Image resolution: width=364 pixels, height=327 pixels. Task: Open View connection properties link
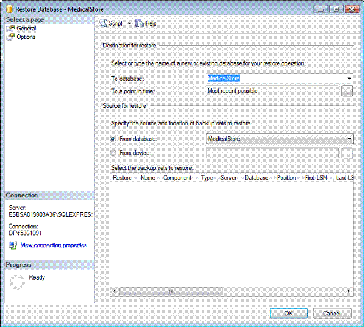click(54, 245)
